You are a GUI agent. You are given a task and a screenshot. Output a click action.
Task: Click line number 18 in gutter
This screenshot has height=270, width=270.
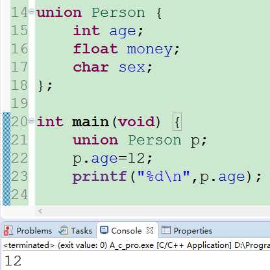(x=19, y=85)
